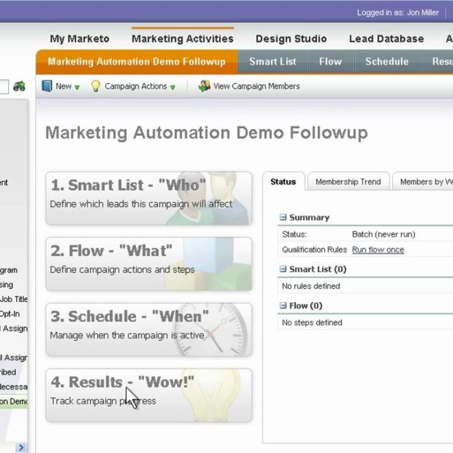The image size is (453, 453).
Task: Click the Qualification Rules label
Action: pos(314,249)
